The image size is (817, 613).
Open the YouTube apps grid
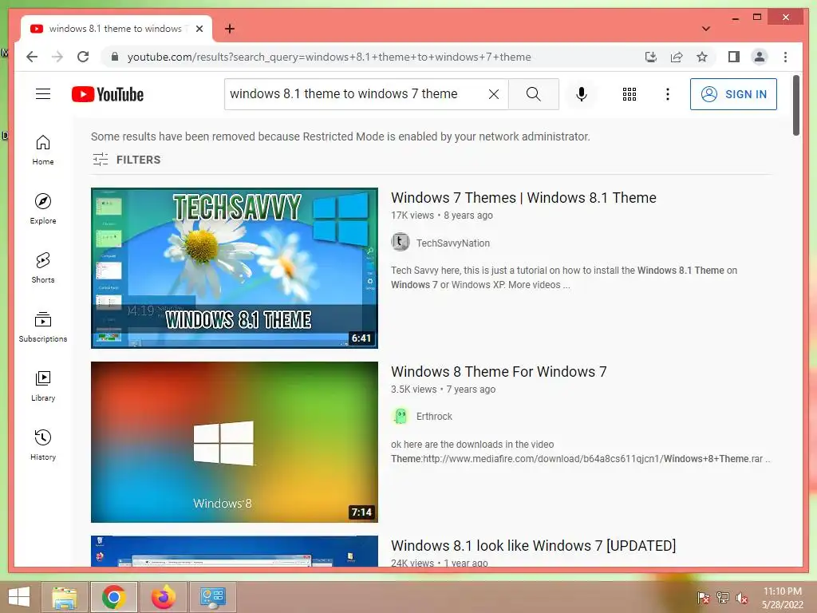click(630, 94)
